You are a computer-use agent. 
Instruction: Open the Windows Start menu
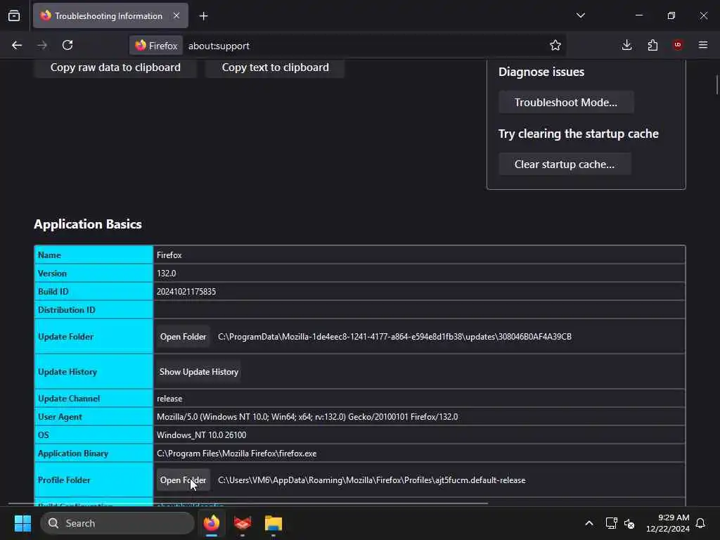tap(22, 523)
